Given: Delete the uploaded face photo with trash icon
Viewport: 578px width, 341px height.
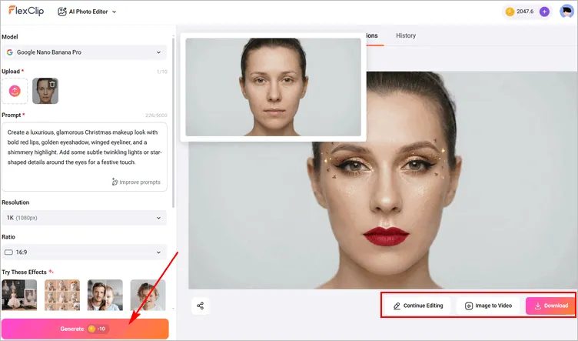Looking at the screenshot, I should coord(52,84).
